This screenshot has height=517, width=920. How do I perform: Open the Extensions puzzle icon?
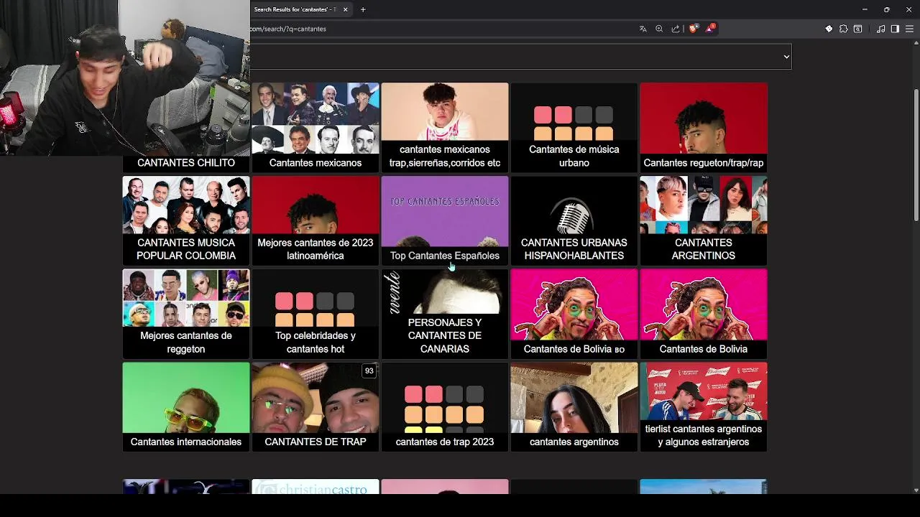(x=843, y=29)
